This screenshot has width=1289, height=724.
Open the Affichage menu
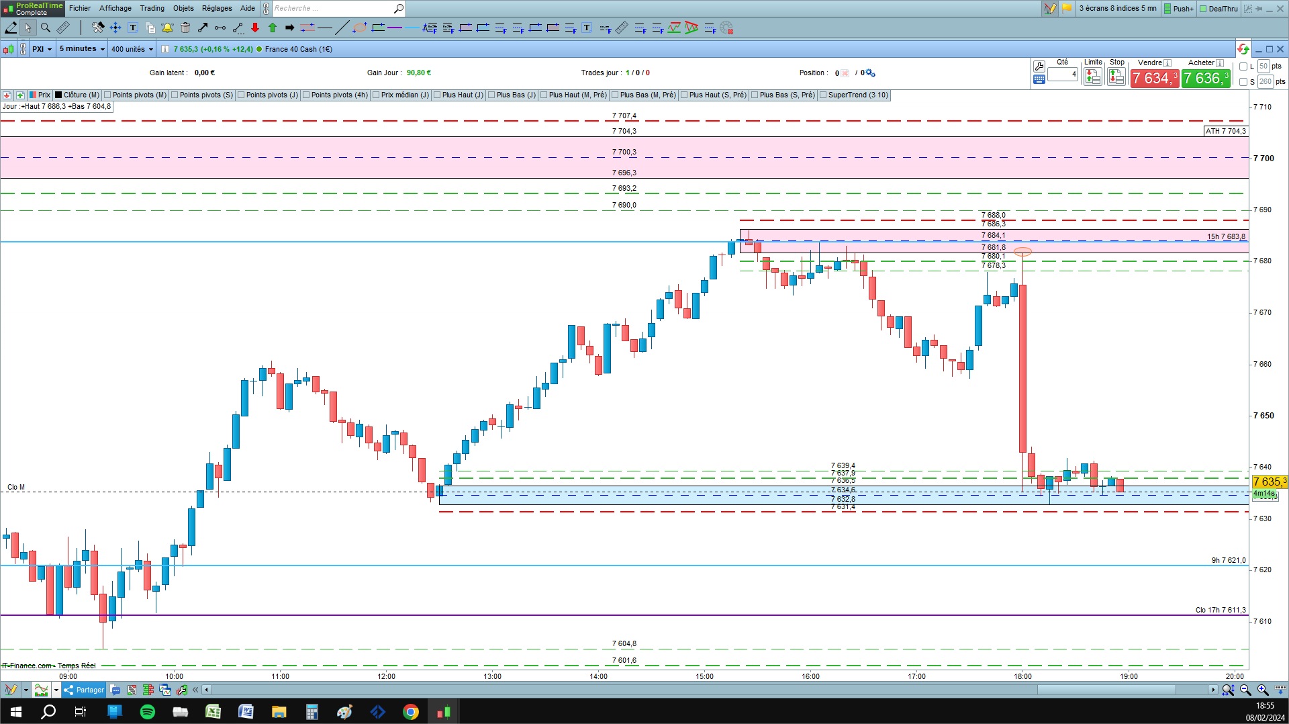point(115,9)
